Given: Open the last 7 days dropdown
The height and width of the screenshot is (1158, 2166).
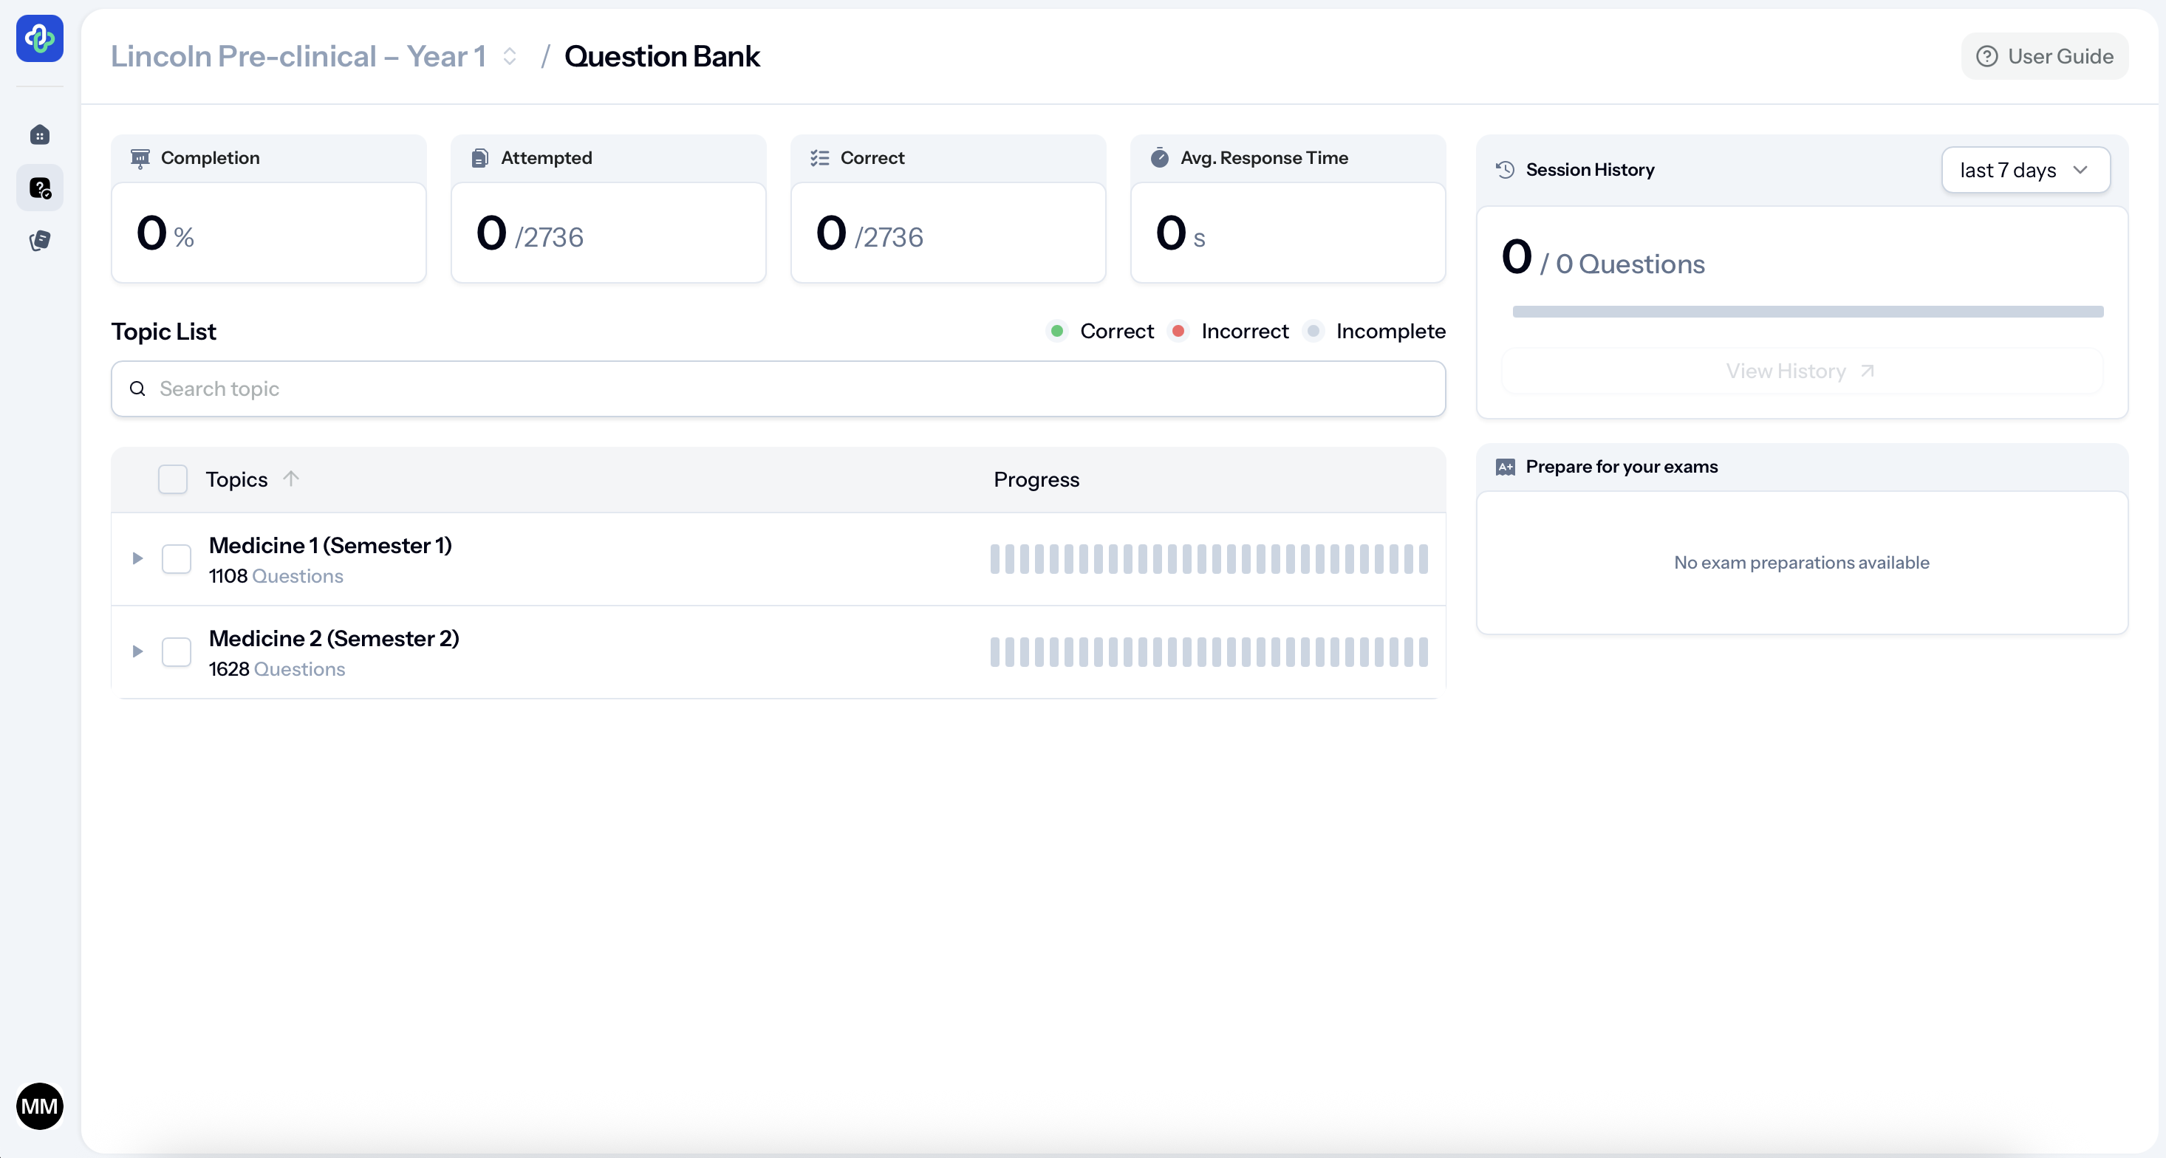Looking at the screenshot, I should click(x=2025, y=170).
